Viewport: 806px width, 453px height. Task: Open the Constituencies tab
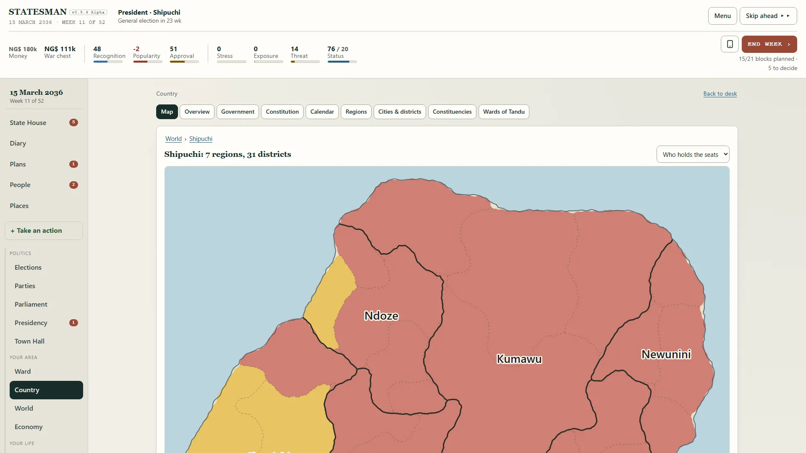(x=452, y=112)
